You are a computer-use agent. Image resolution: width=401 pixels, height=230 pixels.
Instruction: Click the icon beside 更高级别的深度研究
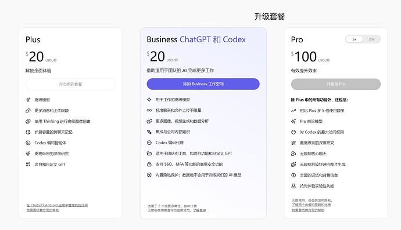tap(28, 154)
